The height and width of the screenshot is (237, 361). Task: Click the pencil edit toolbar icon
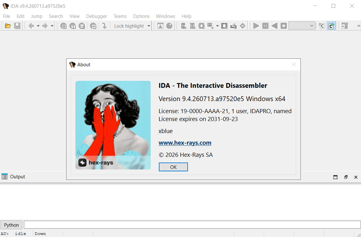click(x=233, y=26)
